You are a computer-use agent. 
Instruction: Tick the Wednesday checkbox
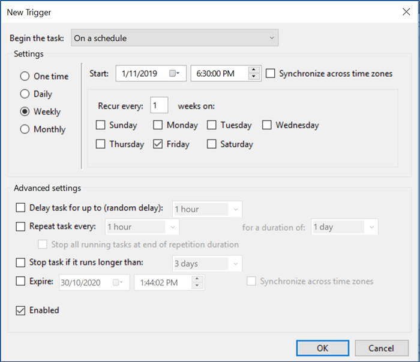[266, 125]
